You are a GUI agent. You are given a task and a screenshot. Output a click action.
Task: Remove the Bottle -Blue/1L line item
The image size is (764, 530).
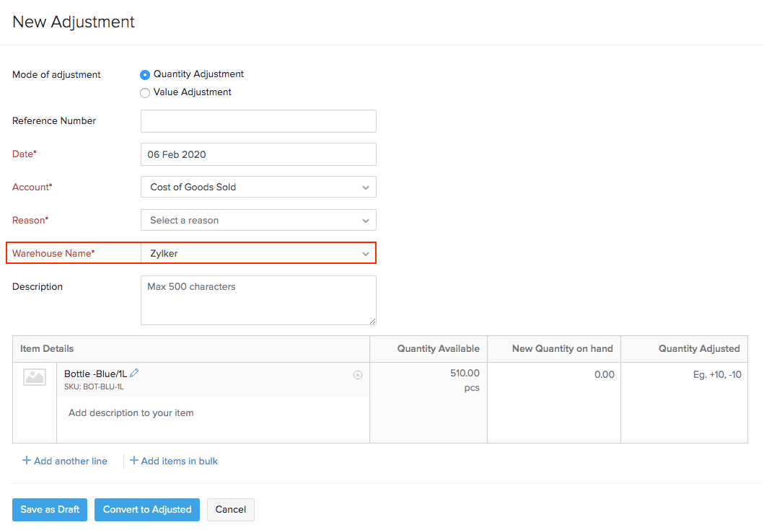358,375
